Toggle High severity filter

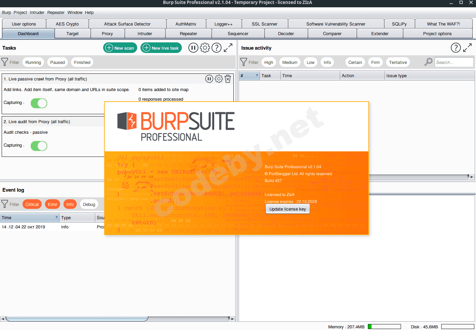tap(269, 62)
